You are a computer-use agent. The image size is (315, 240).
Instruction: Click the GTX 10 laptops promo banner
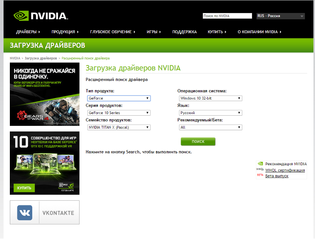click(44, 162)
